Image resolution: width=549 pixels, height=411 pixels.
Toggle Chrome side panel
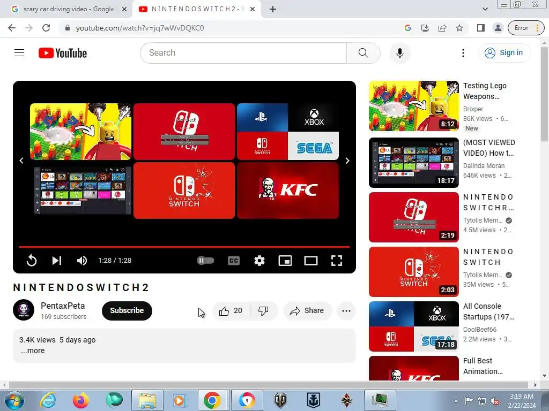click(481, 28)
